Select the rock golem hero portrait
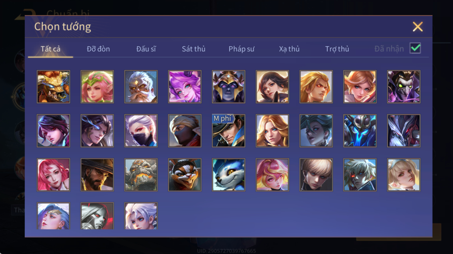 141,175
